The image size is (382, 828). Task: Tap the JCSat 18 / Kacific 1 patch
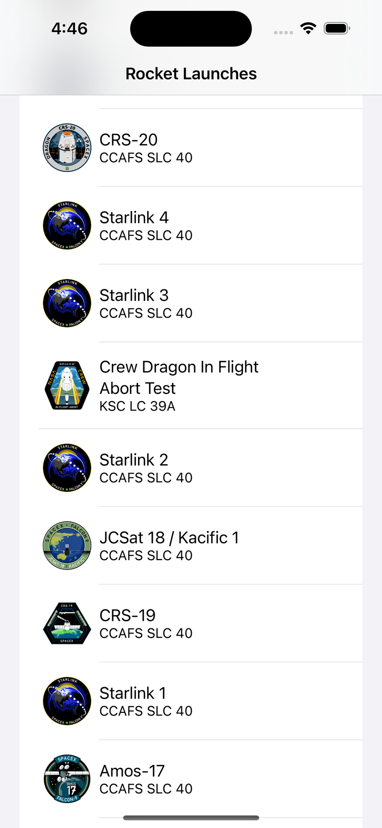[x=67, y=545]
